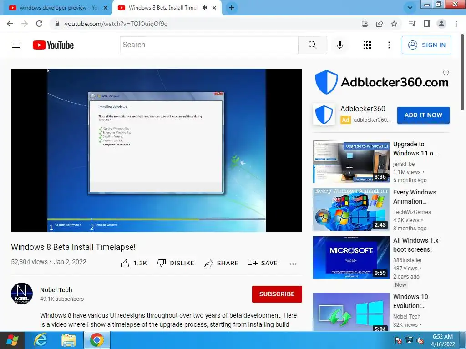Focus the YouTube Search box
The image size is (466, 349).
209,45
